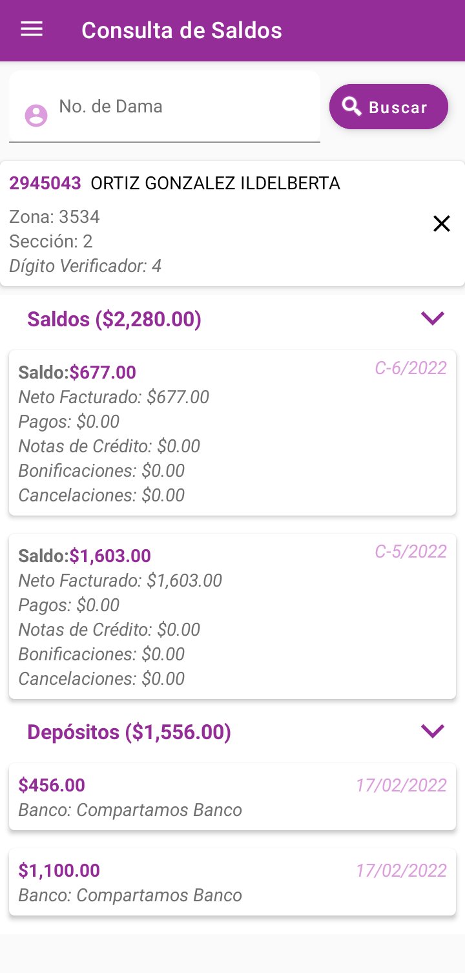Open the C-6/2022 balance card
Image resolution: width=465 pixels, height=973 pixels.
(x=232, y=433)
